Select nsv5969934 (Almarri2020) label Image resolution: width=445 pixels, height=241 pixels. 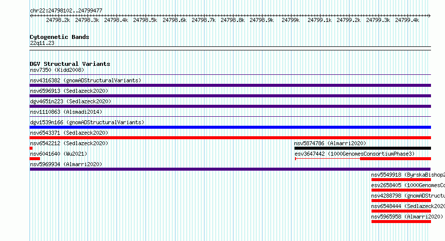66,164
